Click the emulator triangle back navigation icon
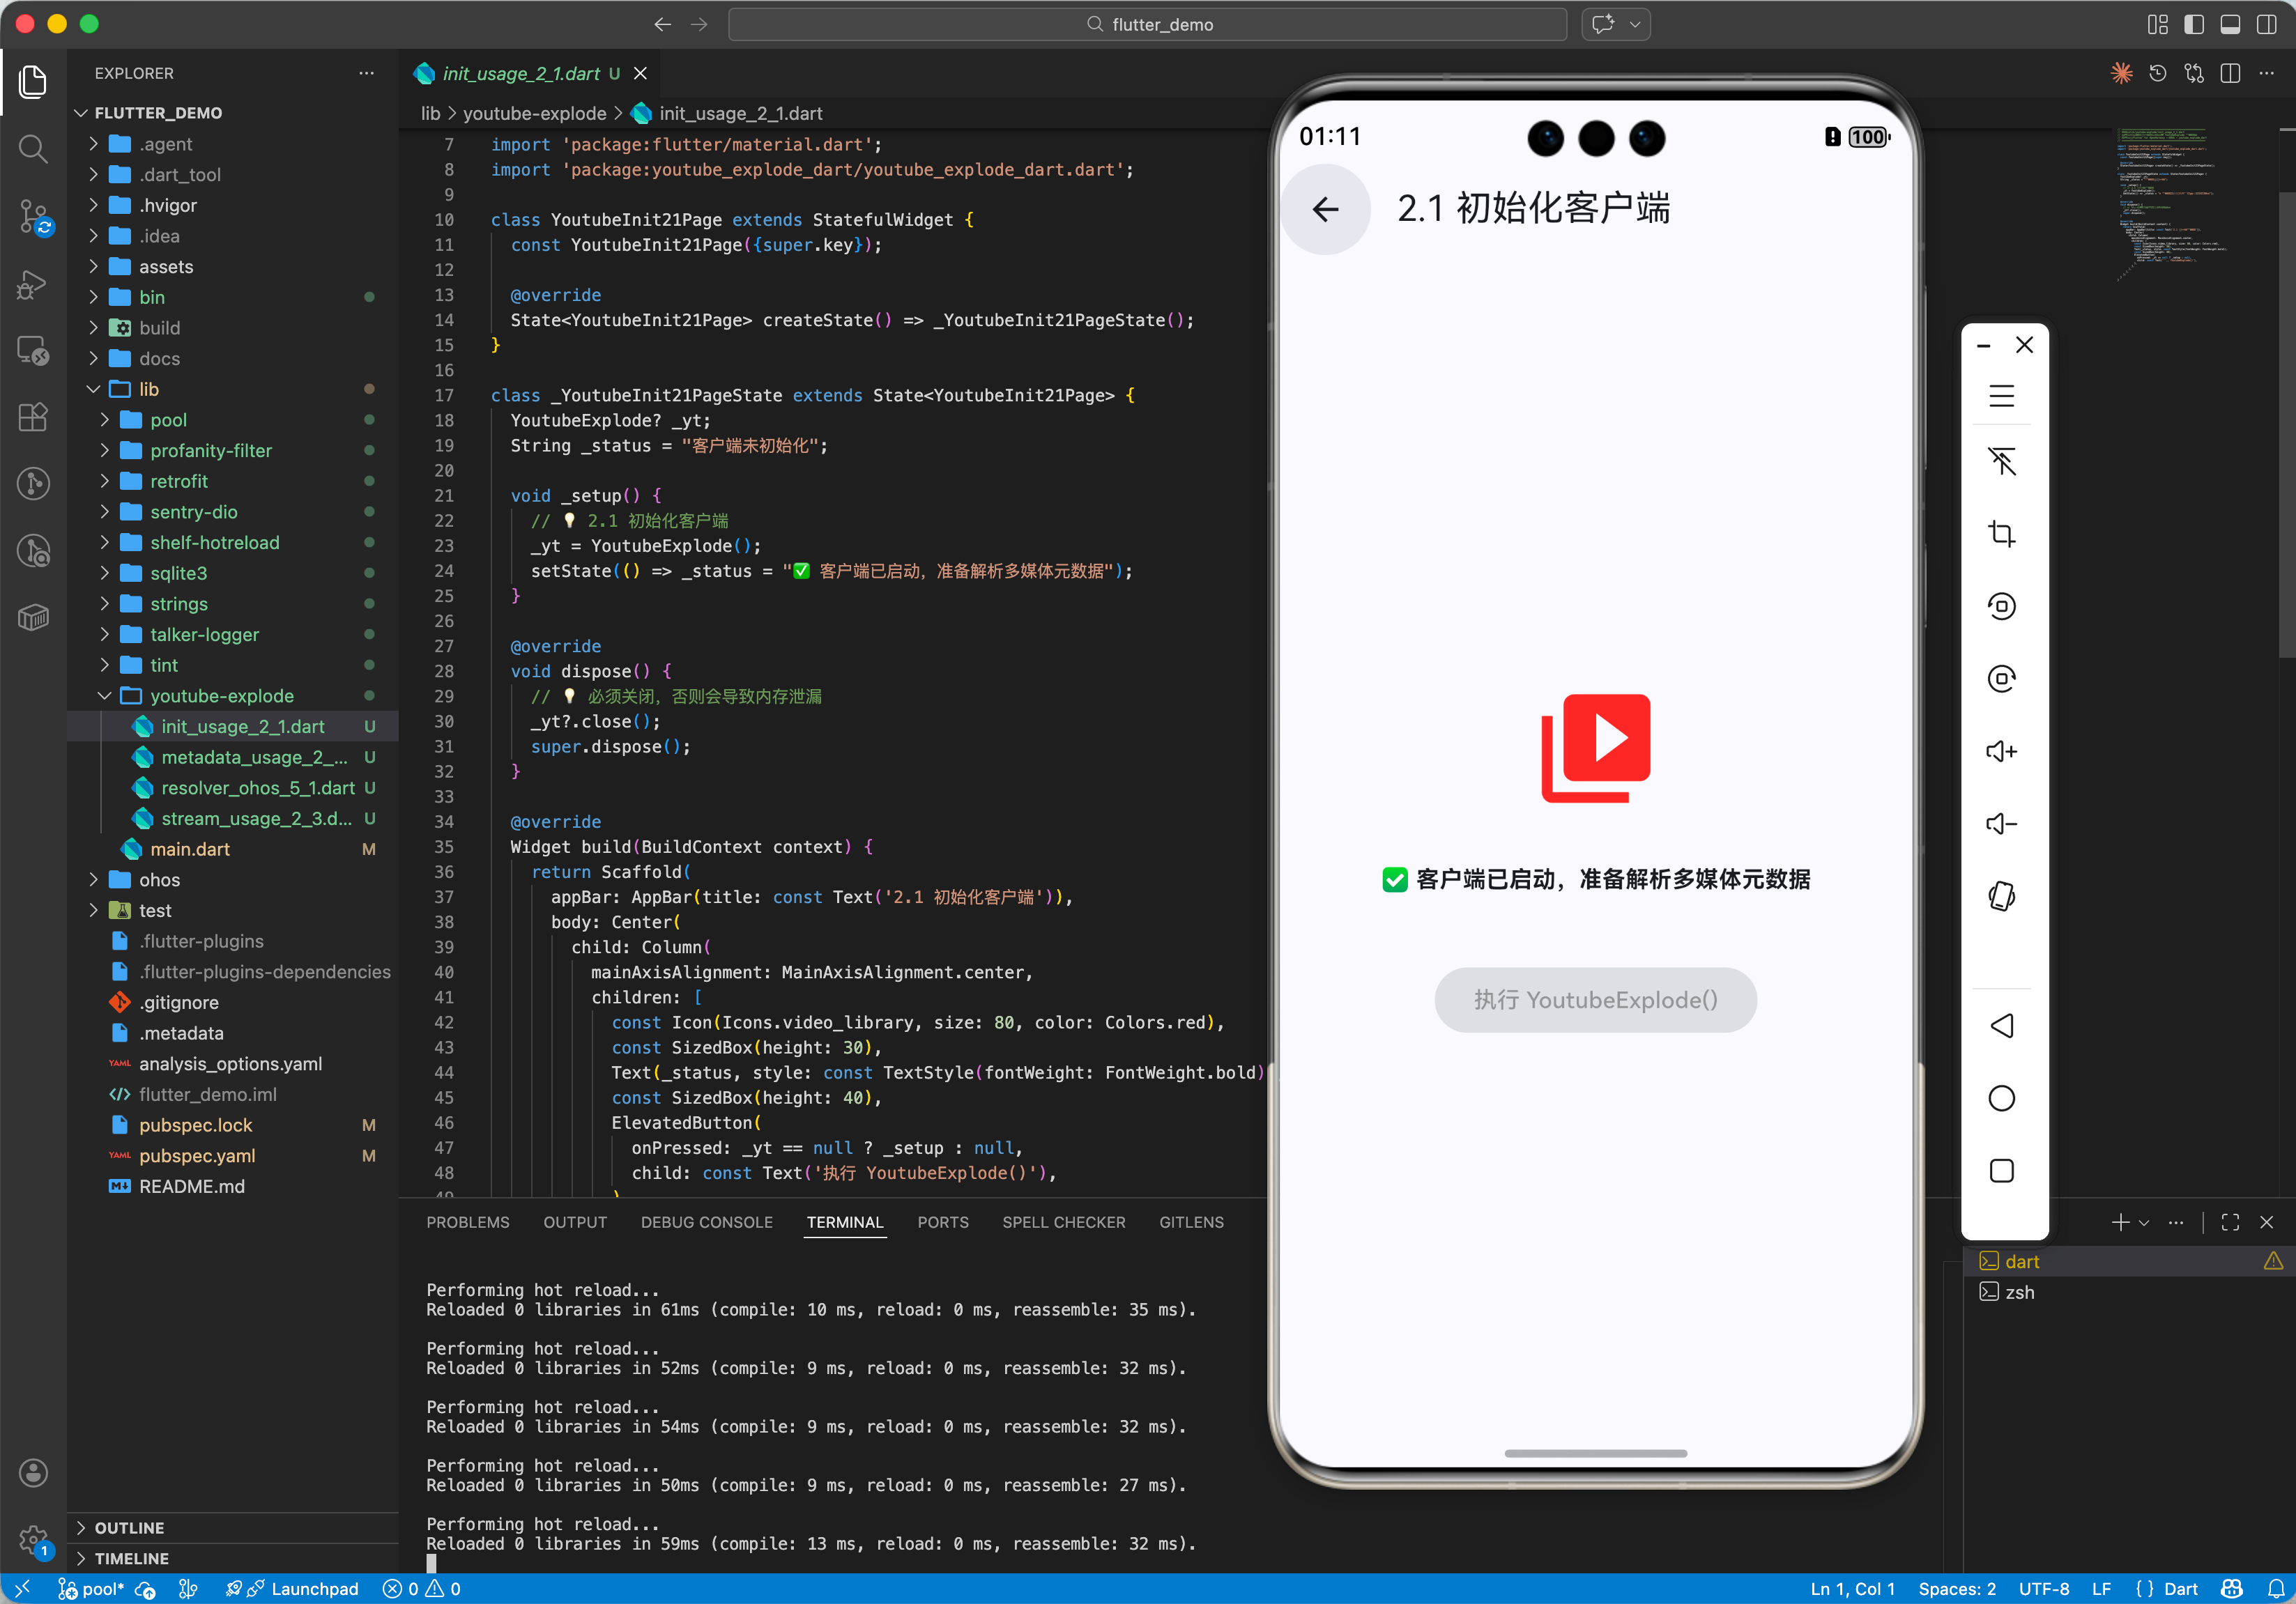Image resolution: width=2296 pixels, height=1604 pixels. click(x=2001, y=1026)
